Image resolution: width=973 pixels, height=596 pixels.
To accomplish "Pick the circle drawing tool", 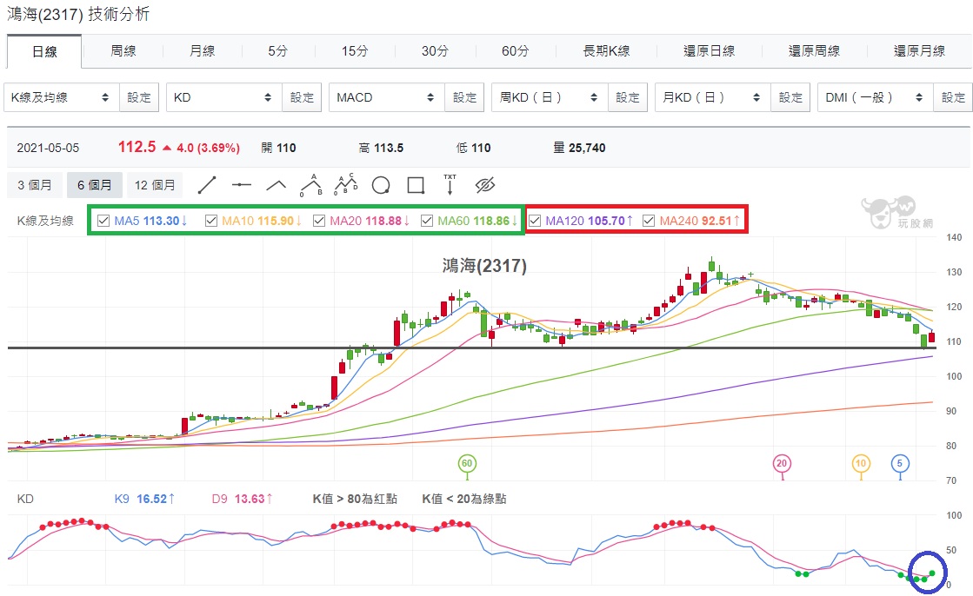I will point(380,185).
